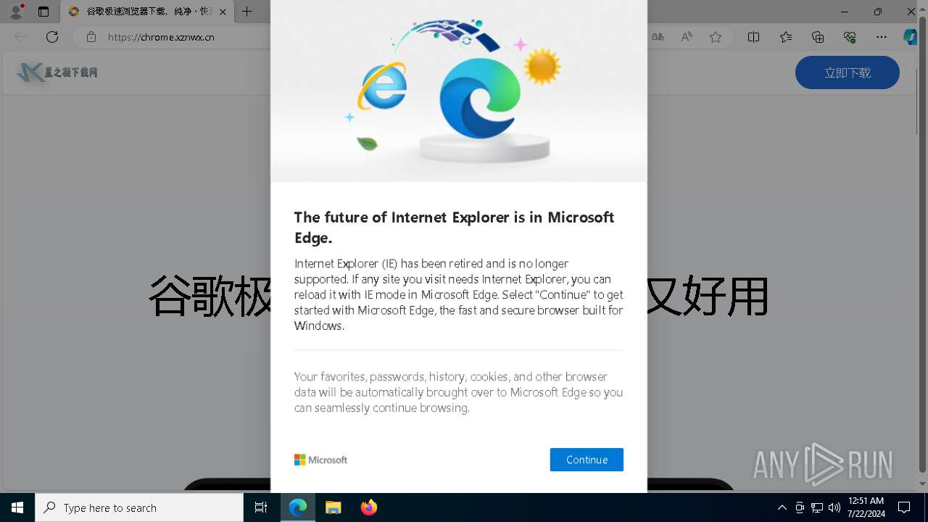The height and width of the screenshot is (522, 928).
Task: Refresh the page with reload icon
Action: tap(52, 37)
